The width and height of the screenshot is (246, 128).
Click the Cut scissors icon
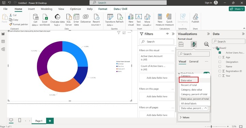[11, 15]
